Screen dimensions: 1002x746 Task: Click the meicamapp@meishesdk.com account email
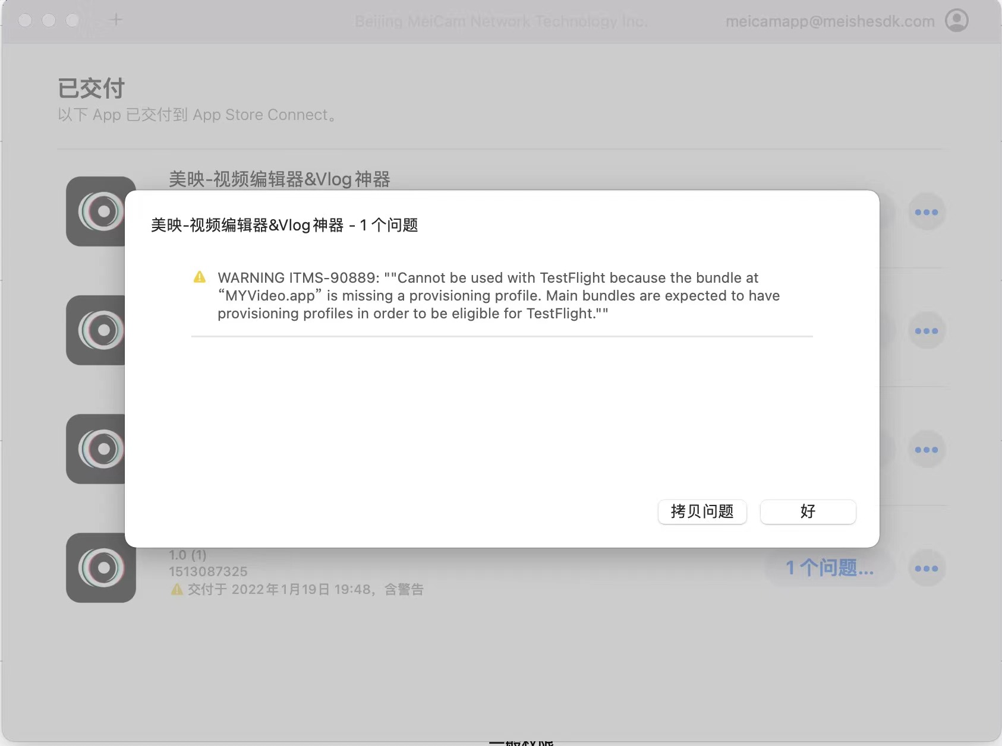(x=830, y=21)
